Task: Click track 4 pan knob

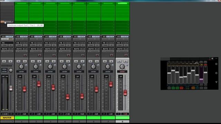Action: coord(65,66)
